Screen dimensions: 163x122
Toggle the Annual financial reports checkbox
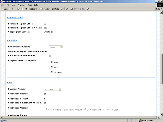point(51,62)
